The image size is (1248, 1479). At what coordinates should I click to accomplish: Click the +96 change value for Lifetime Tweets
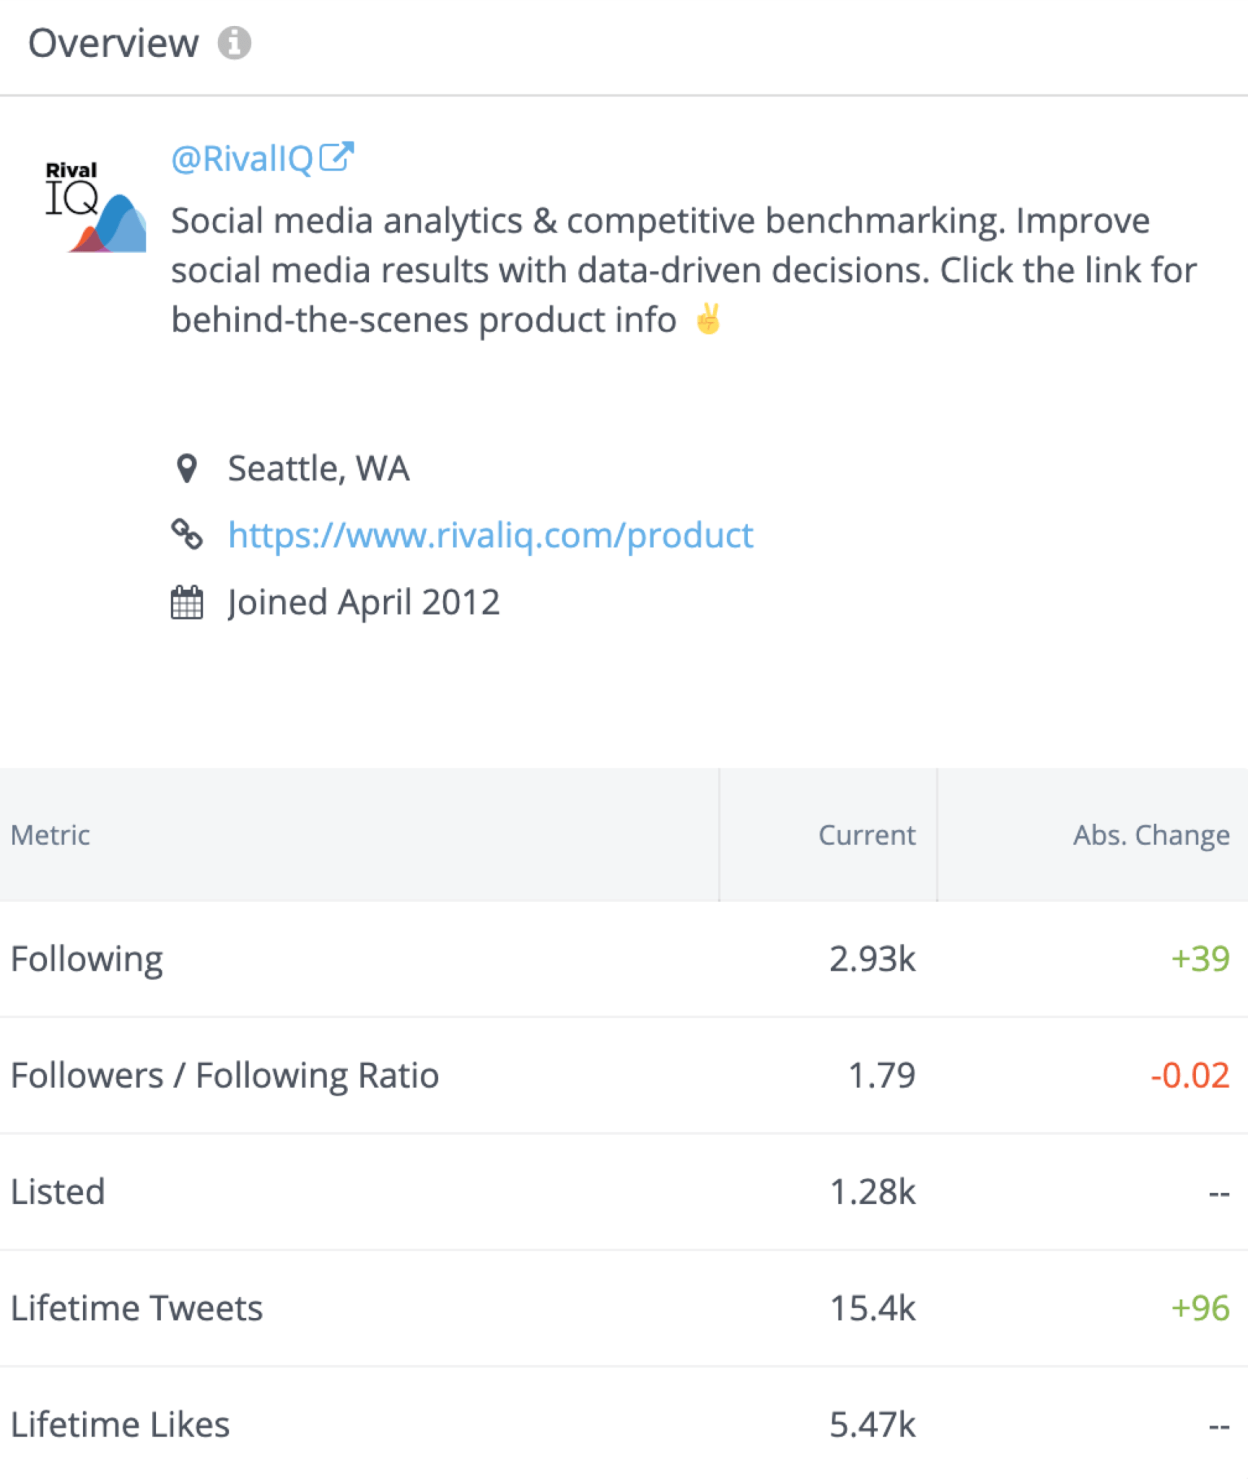click(x=1201, y=1309)
